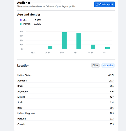126x131 pixels.
Task: Select the Brazil row in Location list
Action: coord(65,86)
